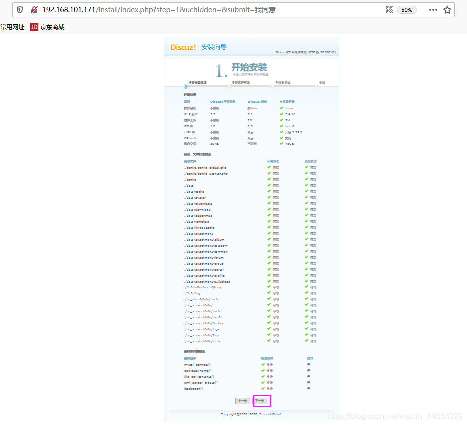Click the ./uc_server/data/view path text

click(202, 341)
